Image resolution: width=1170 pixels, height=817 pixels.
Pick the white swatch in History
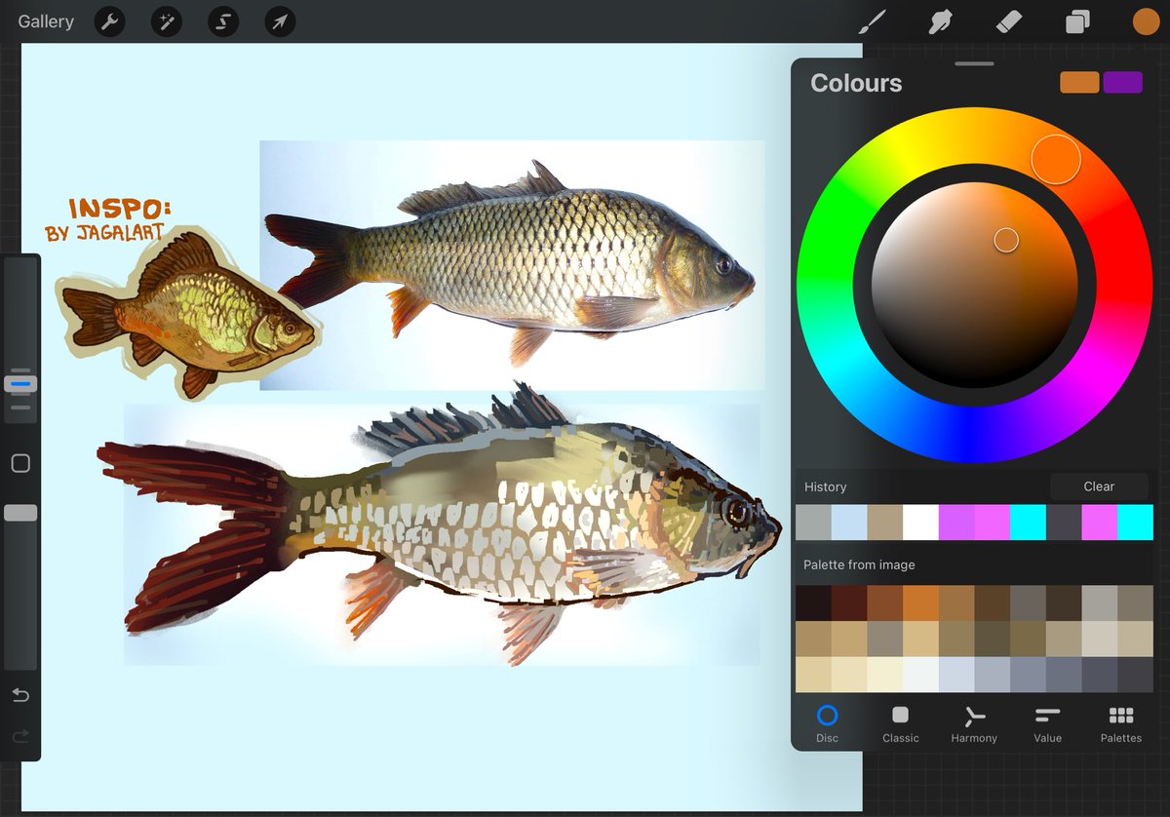coord(920,523)
